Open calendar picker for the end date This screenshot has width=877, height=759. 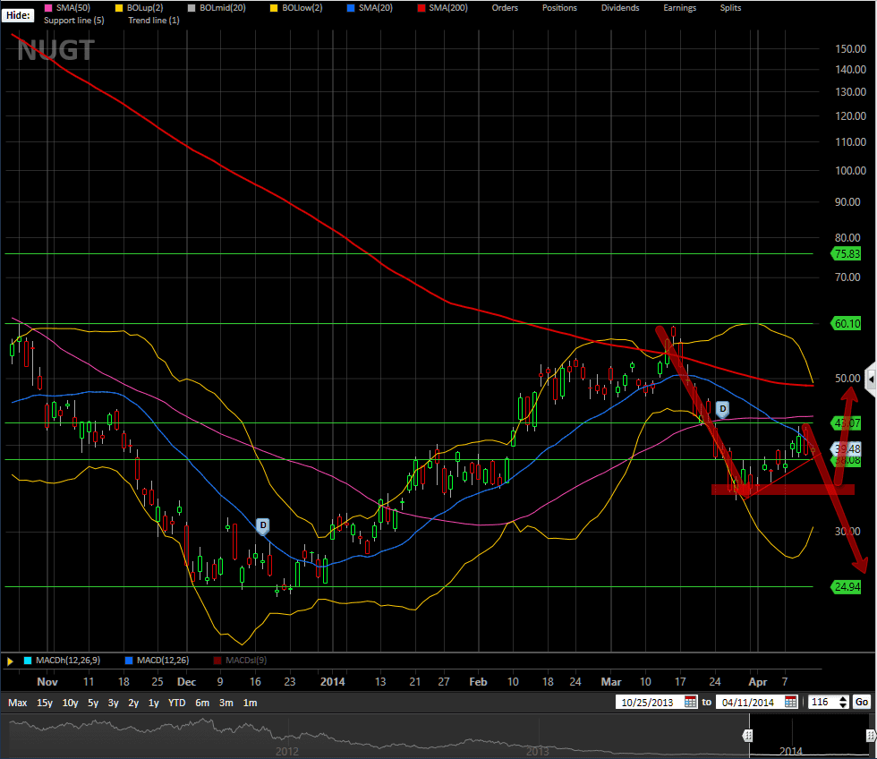coord(790,702)
